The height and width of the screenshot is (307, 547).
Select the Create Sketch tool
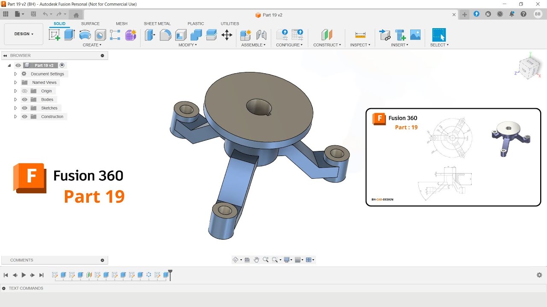click(x=54, y=35)
